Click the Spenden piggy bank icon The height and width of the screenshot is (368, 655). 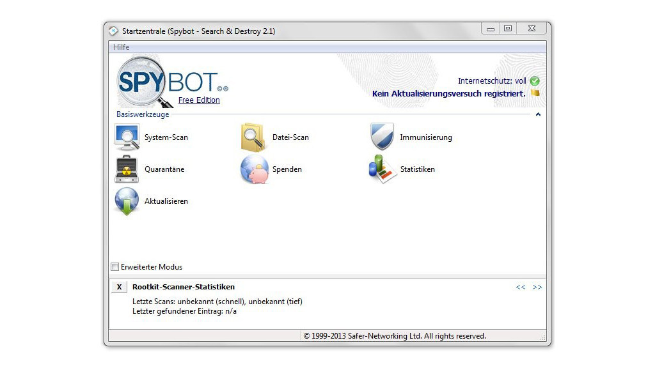pos(255,169)
